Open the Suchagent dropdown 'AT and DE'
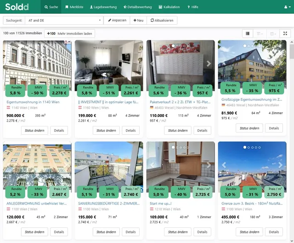 pos(63,21)
